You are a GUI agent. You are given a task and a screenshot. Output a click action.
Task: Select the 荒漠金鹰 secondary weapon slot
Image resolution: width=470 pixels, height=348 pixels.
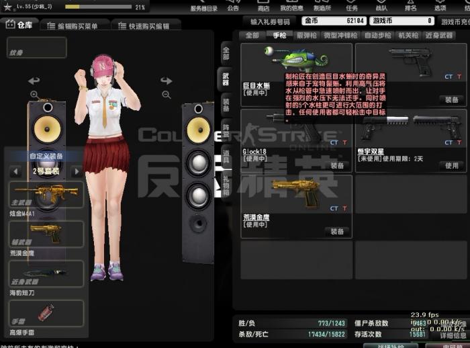tap(46, 234)
